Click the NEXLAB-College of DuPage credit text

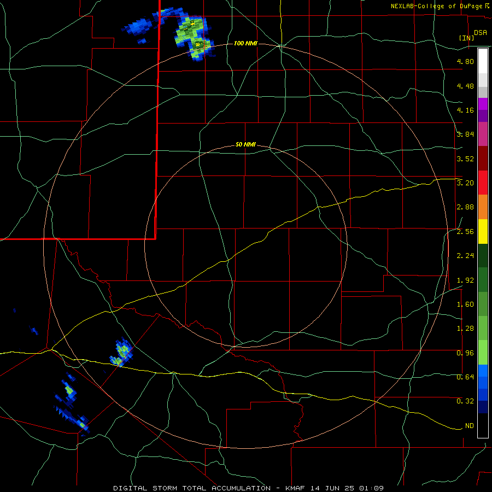pos(437,6)
